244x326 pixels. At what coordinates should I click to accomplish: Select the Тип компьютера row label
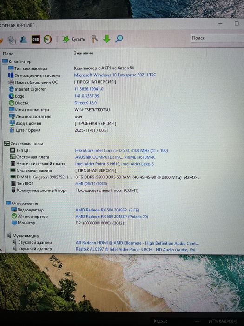[31, 68]
